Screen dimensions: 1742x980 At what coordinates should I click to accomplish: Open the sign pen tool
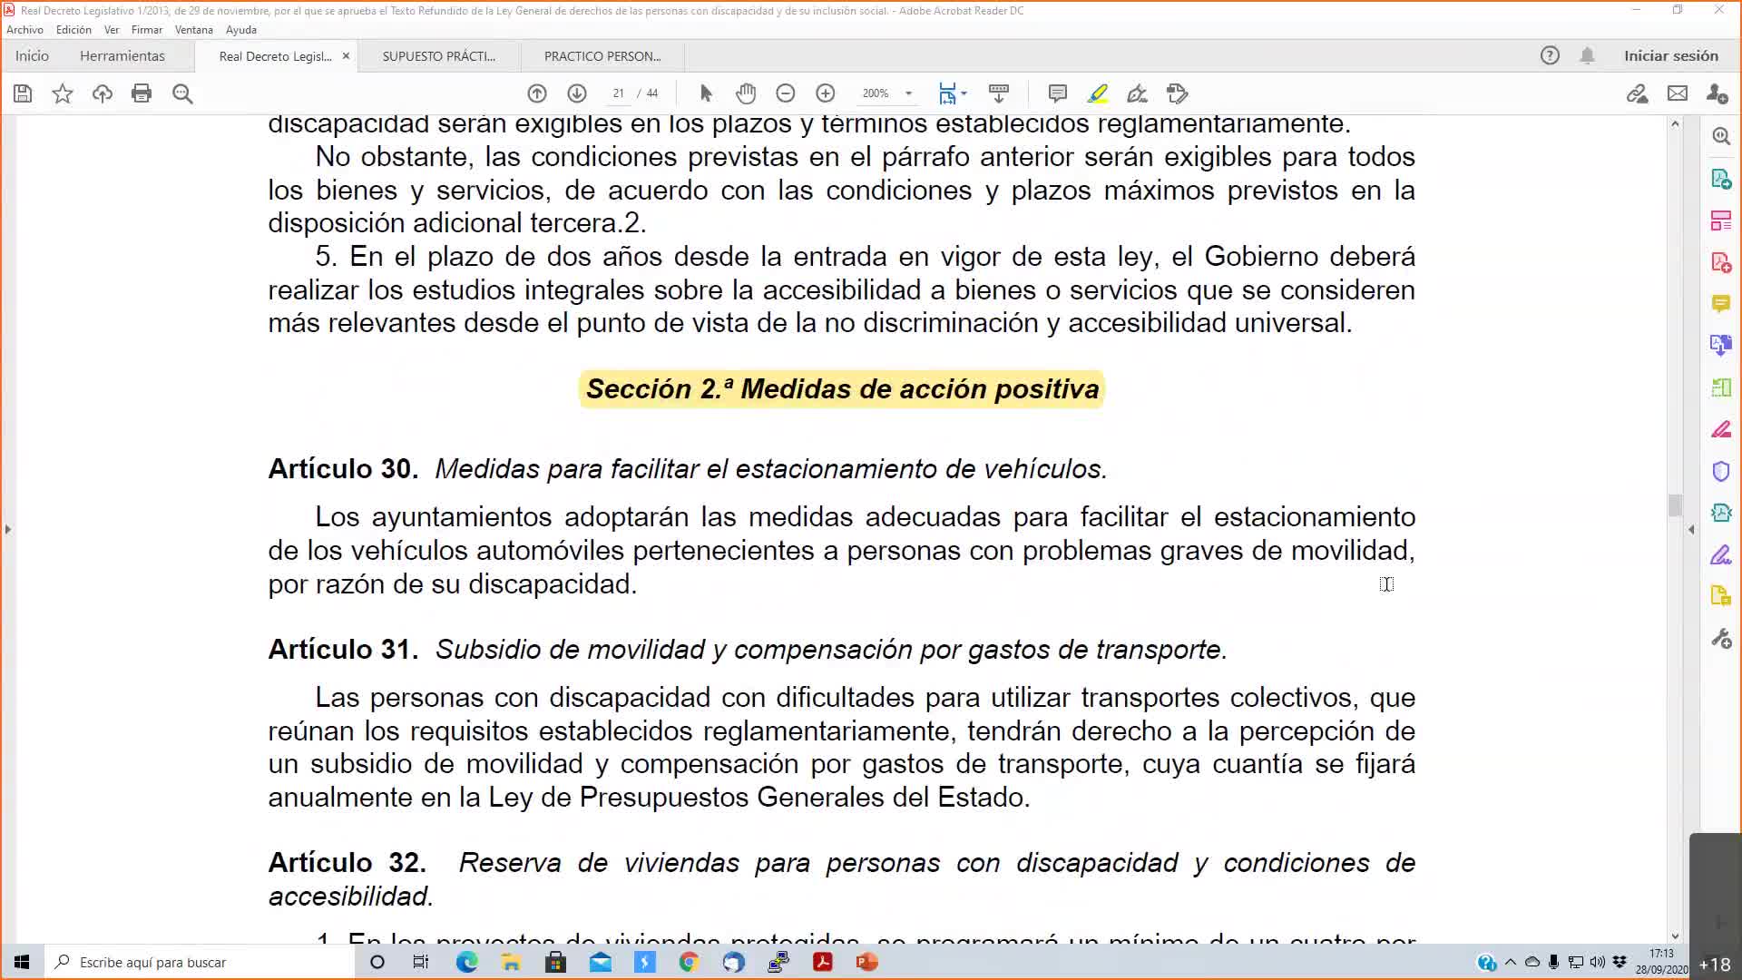point(1137,93)
